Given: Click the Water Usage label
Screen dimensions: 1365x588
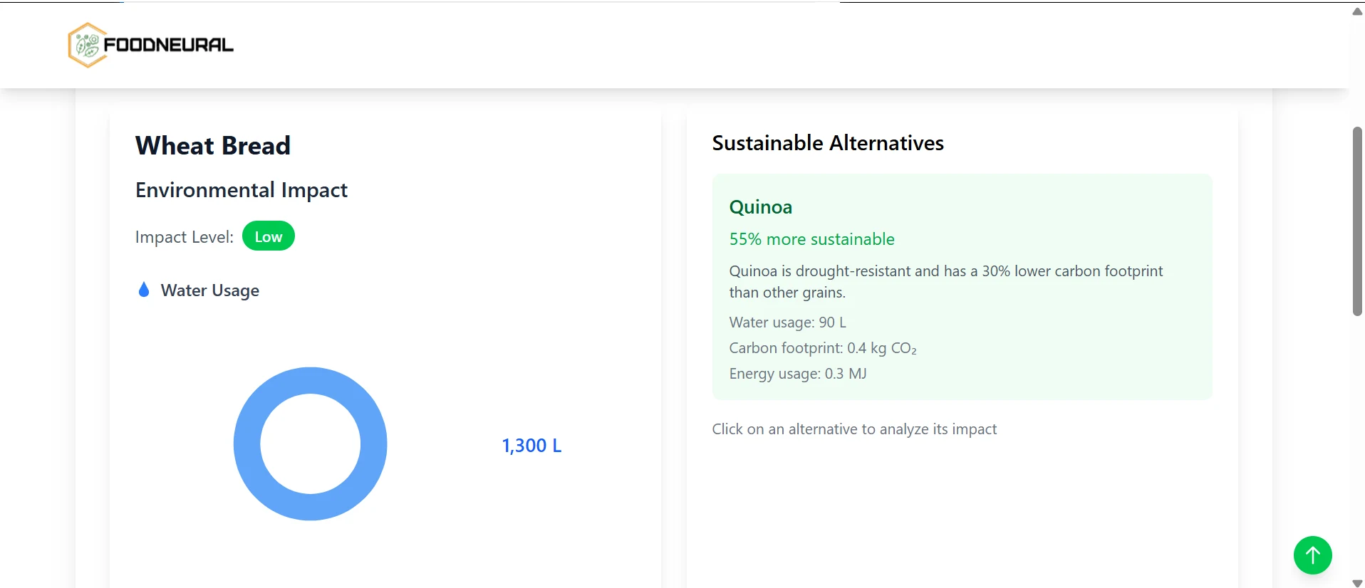Looking at the screenshot, I should [x=210, y=290].
